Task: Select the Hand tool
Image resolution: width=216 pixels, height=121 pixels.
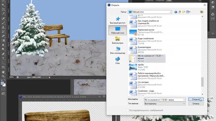Action: 3,72
